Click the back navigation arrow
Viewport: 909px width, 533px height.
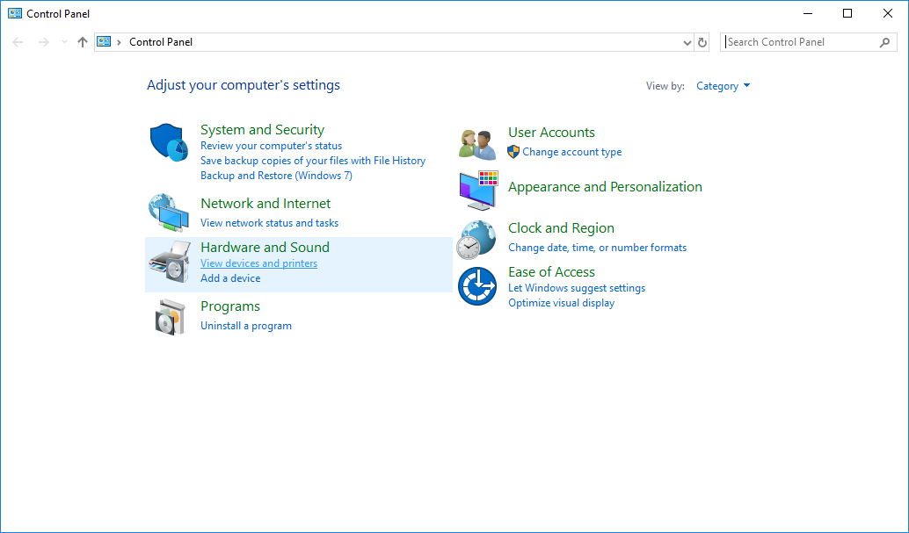coord(18,42)
